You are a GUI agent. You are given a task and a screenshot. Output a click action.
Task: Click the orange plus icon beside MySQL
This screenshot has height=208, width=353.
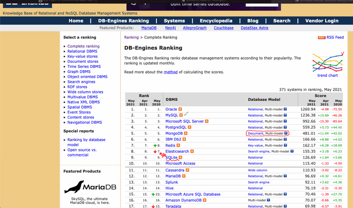click(x=181, y=115)
